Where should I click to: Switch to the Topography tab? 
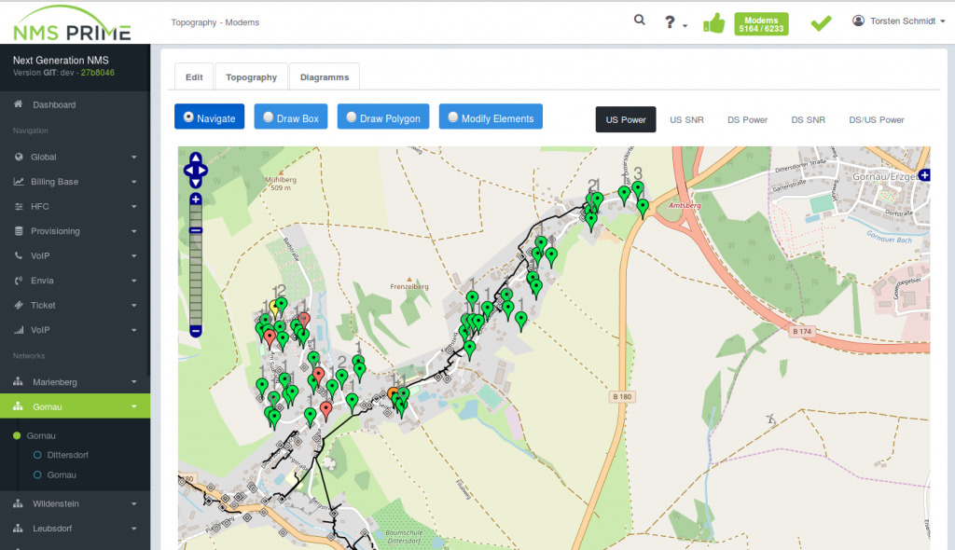pos(251,76)
